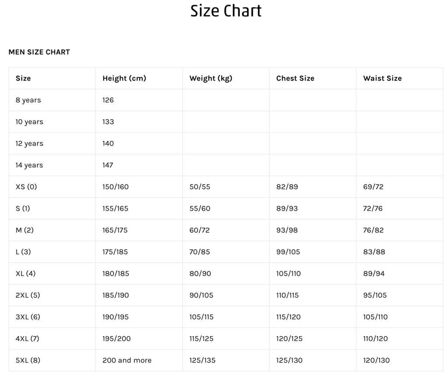Click waist size '105/110' in 3XL row
Image resolution: width=448 pixels, height=375 pixels.
click(x=375, y=317)
